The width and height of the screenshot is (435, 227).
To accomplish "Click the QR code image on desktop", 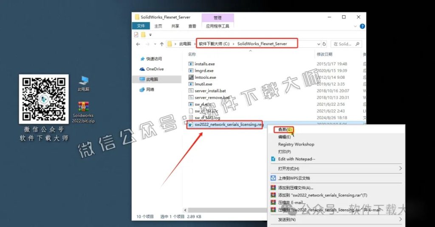I will (44, 99).
